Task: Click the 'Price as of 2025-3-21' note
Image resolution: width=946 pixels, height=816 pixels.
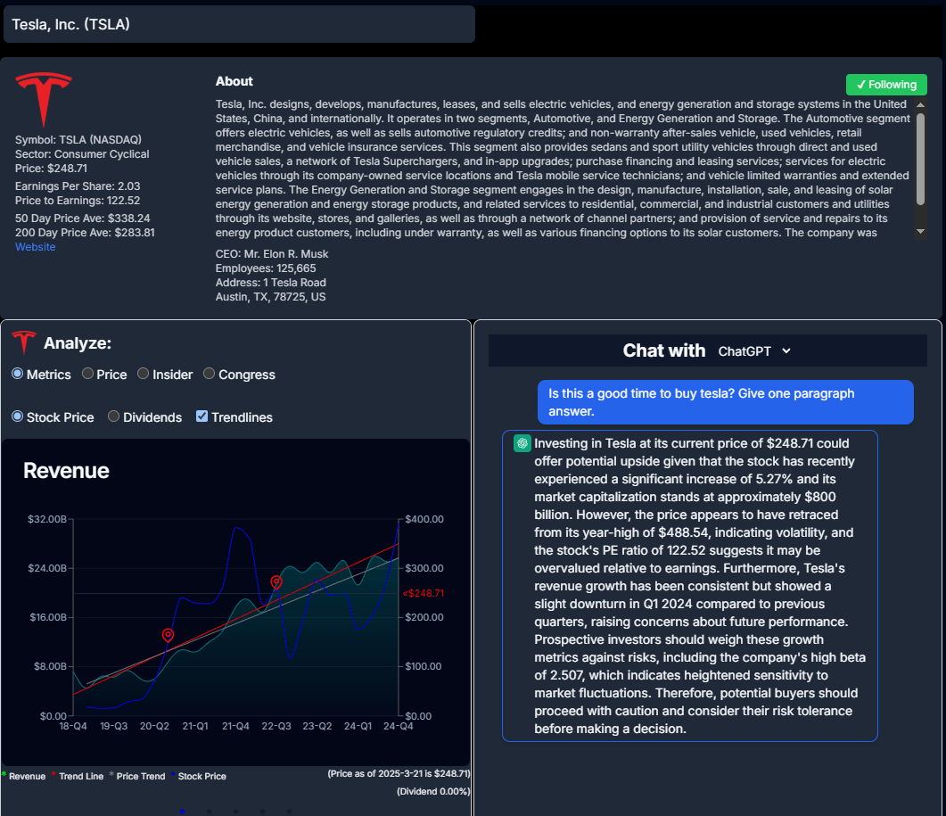Action: [399, 774]
